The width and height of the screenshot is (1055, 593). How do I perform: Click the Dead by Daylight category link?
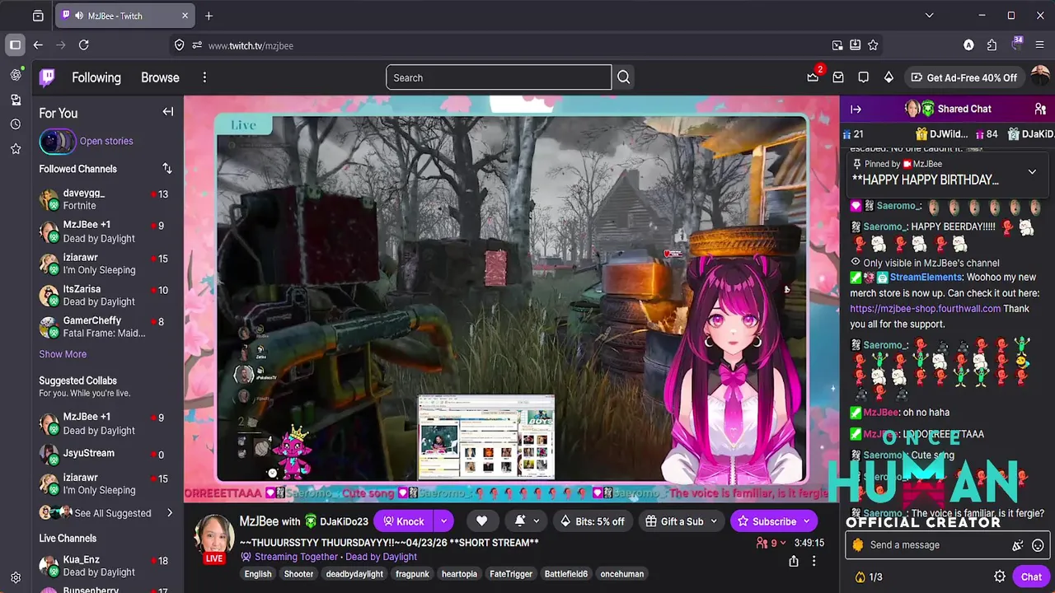tap(382, 557)
